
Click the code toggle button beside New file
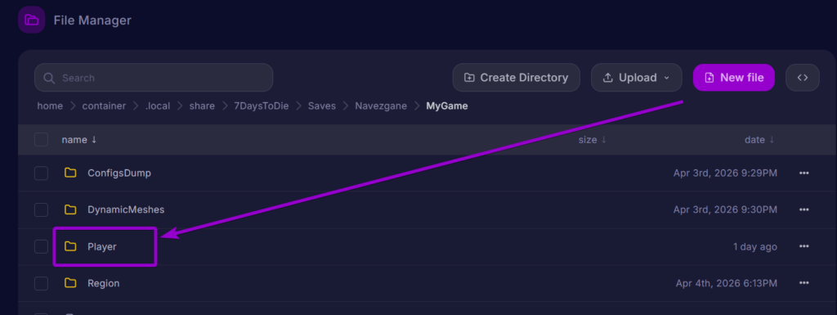803,78
